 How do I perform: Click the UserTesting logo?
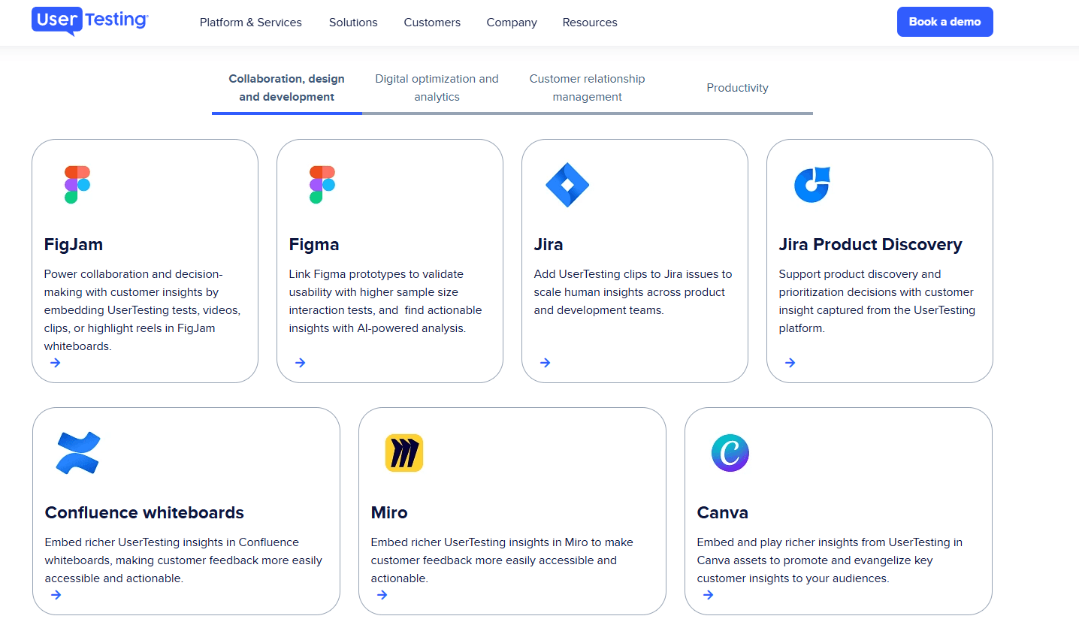[90, 21]
